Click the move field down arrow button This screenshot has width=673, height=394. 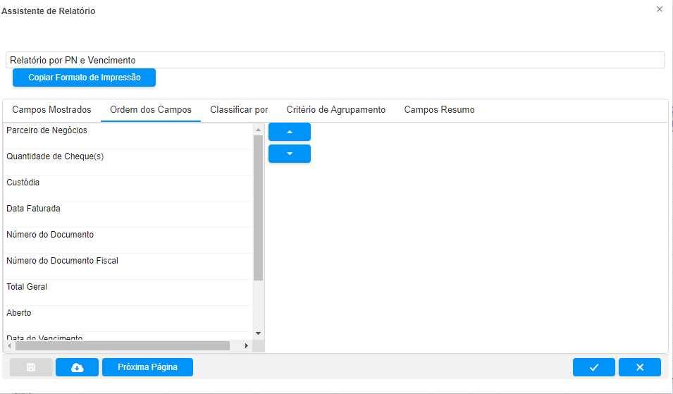[x=289, y=154]
